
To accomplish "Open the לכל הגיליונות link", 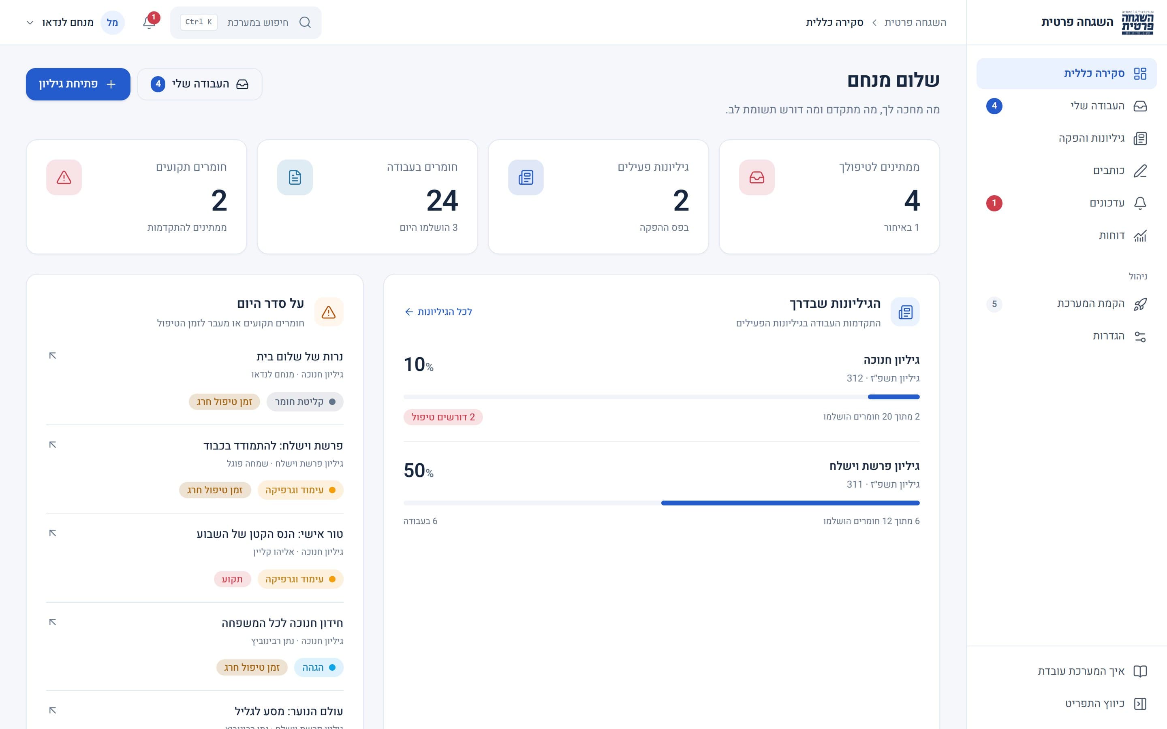I will (438, 312).
